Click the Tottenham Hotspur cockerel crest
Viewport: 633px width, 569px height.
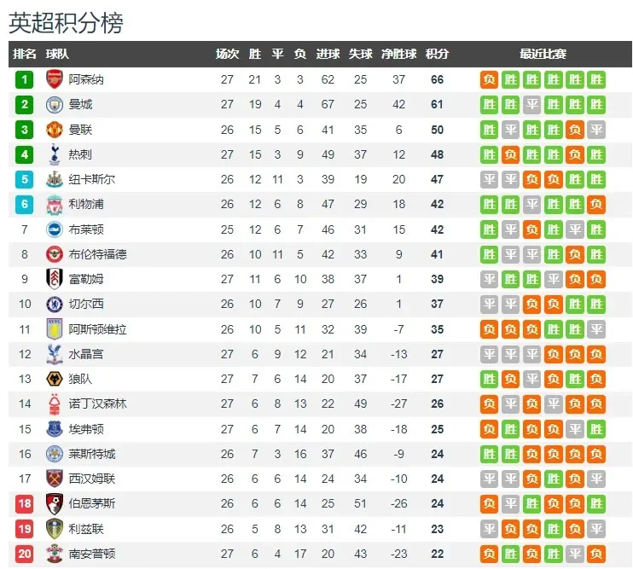54,154
